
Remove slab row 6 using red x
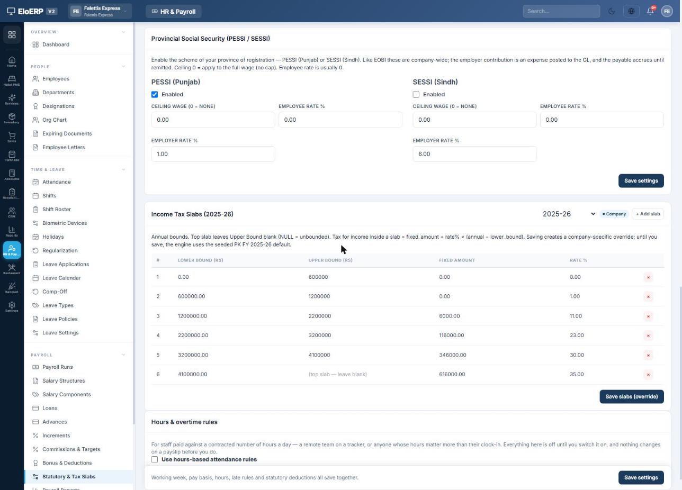648,375
